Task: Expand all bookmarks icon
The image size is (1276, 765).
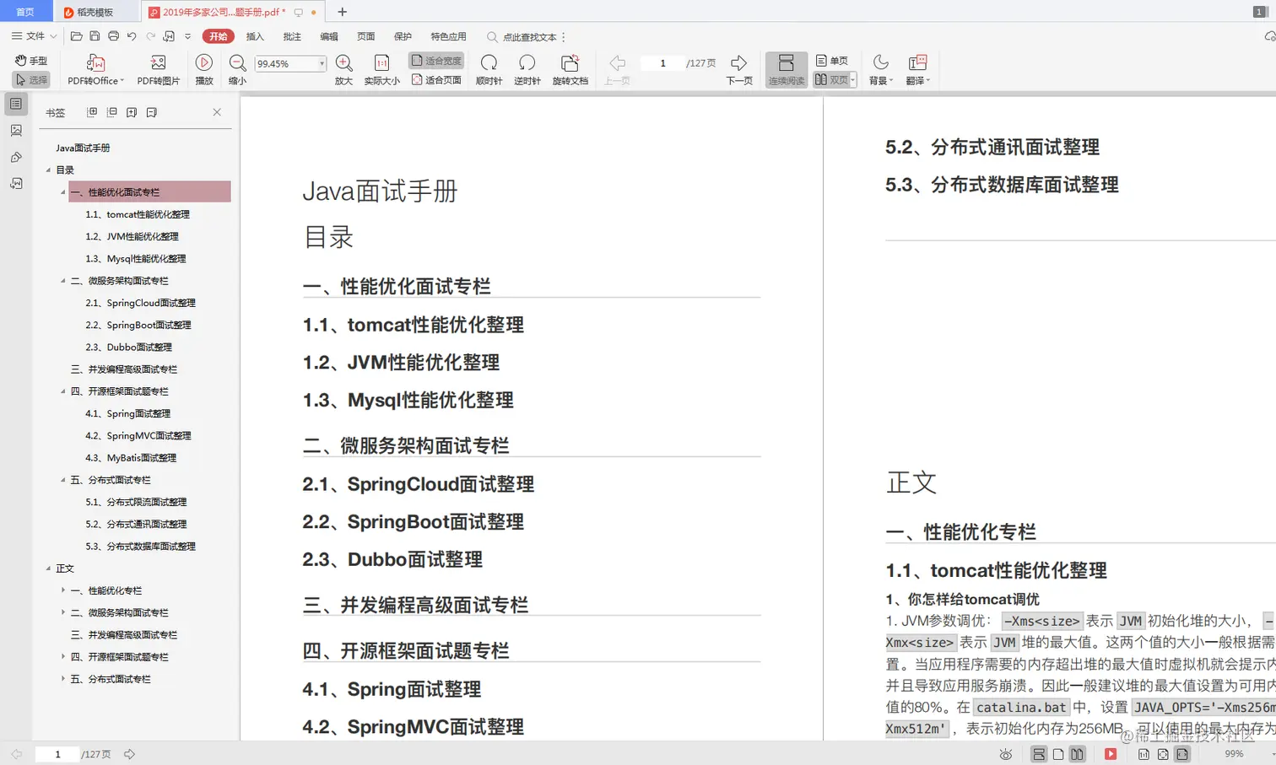Action: pos(92,112)
